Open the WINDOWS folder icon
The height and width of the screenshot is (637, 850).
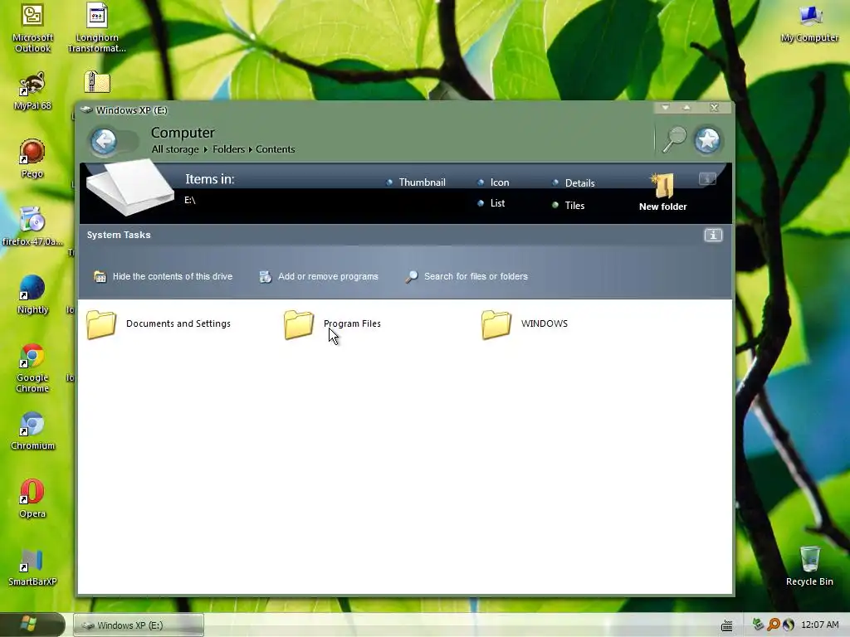pyautogui.click(x=496, y=324)
